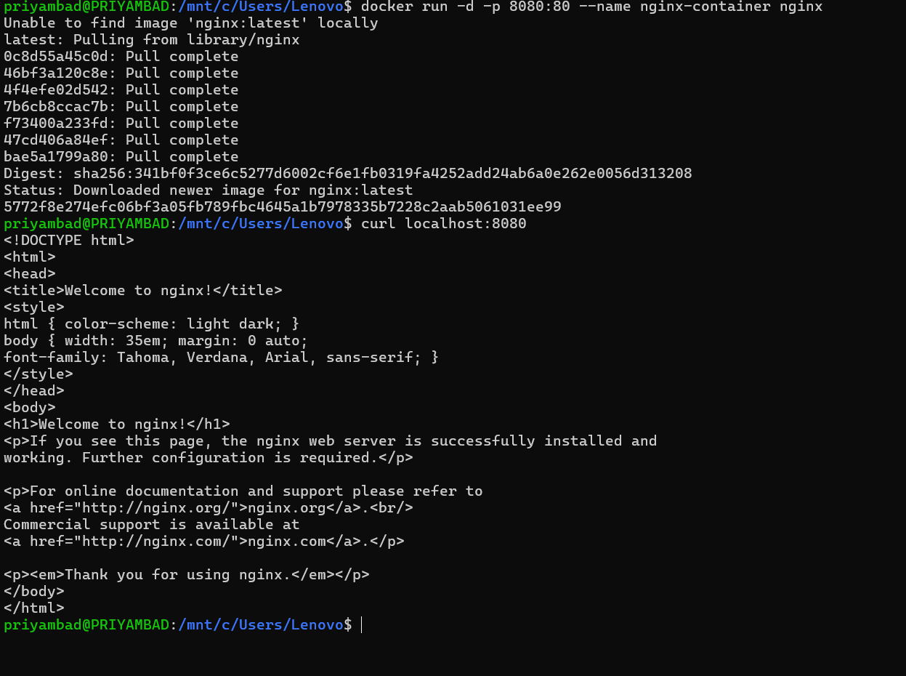Click the cursor at the last prompt
The width and height of the screenshot is (906, 676).
(x=361, y=625)
